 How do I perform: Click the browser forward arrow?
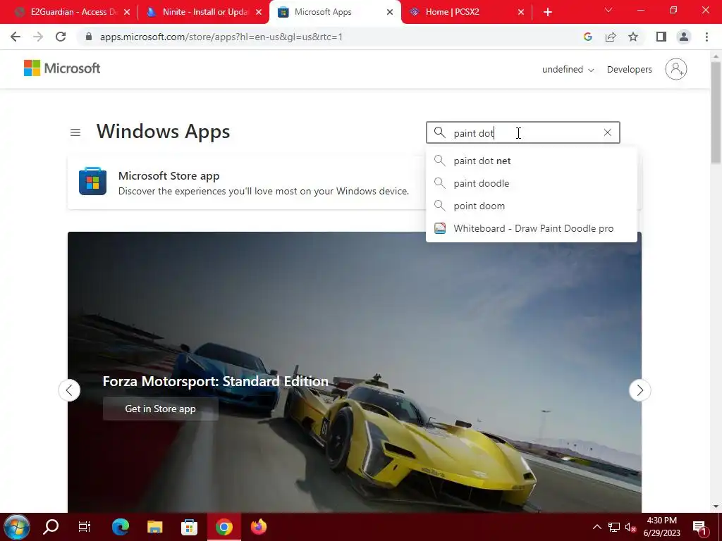tap(38, 37)
